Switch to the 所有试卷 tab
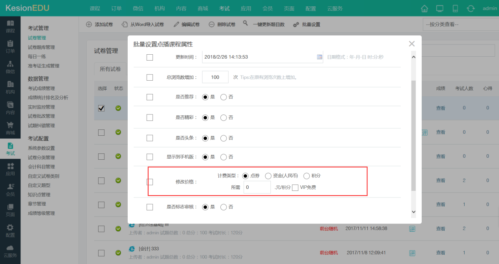This screenshot has height=264, width=499. pos(110,69)
